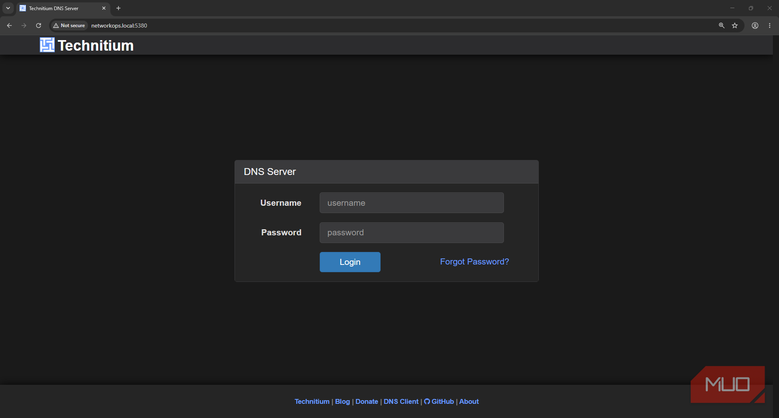Click the Password label
The height and width of the screenshot is (418, 779).
click(x=281, y=232)
